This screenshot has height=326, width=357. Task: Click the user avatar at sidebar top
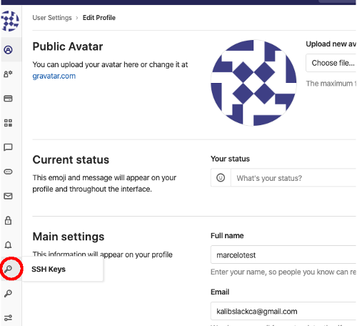[x=10, y=21]
